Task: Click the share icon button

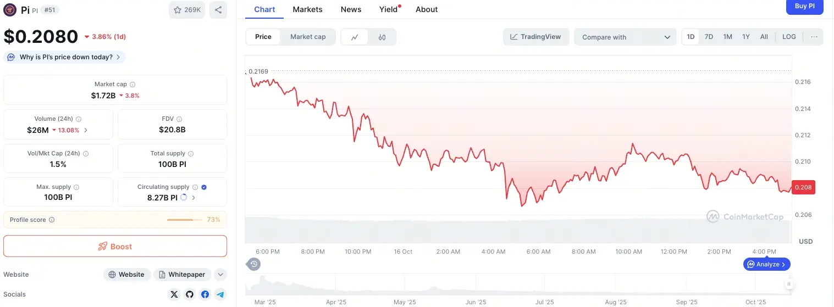Action: click(x=218, y=10)
